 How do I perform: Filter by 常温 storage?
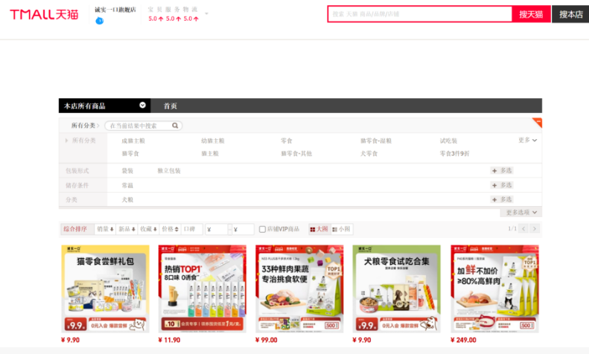click(x=127, y=186)
